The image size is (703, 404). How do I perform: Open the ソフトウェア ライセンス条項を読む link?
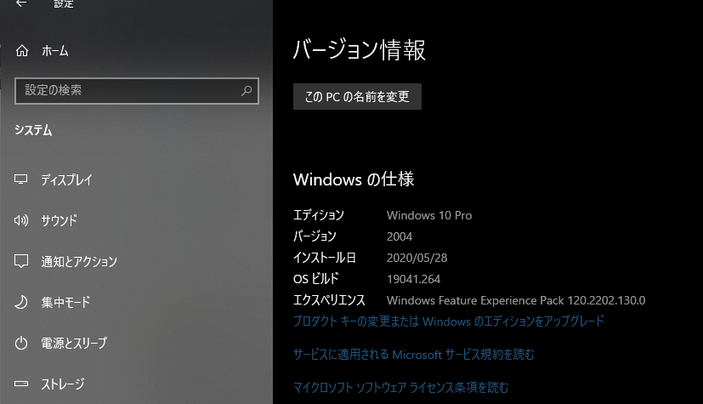[401, 387]
